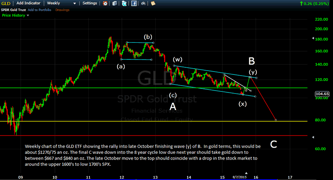This screenshot has width=333, height=180.
Task: Select the (c) wave label annotation
Action: click(173, 96)
